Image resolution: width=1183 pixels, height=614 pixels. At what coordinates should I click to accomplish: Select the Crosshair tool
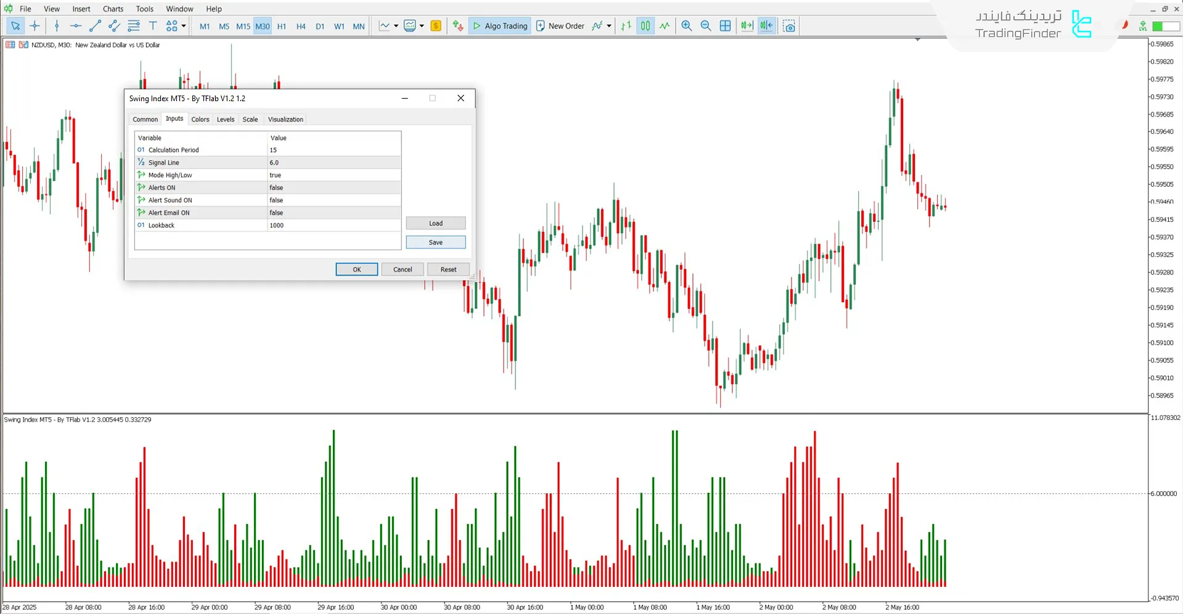(x=35, y=26)
